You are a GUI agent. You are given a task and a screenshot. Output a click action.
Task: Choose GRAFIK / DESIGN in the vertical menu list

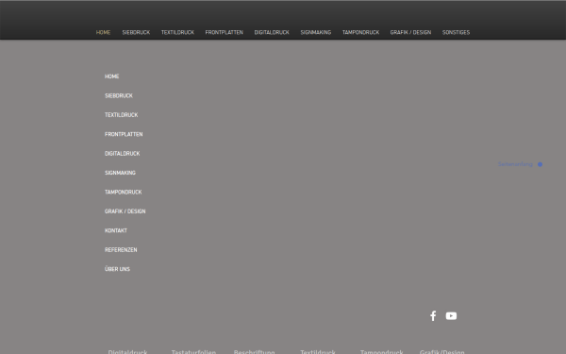(x=125, y=211)
